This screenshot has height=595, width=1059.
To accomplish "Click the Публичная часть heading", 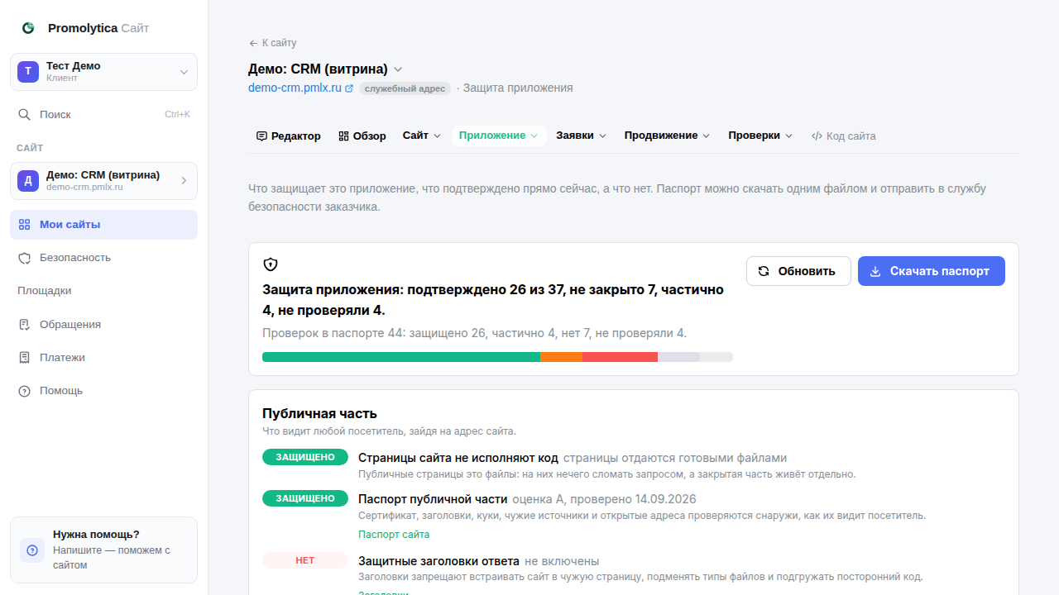I will (x=319, y=413).
